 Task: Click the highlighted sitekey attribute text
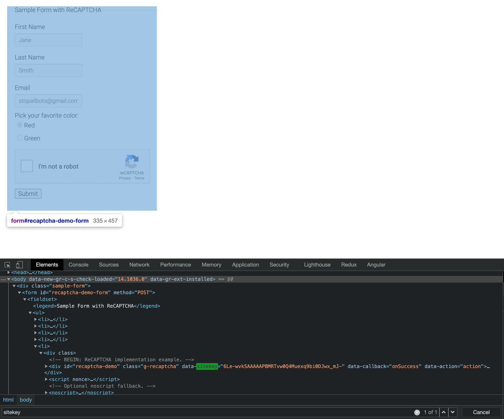(x=207, y=366)
